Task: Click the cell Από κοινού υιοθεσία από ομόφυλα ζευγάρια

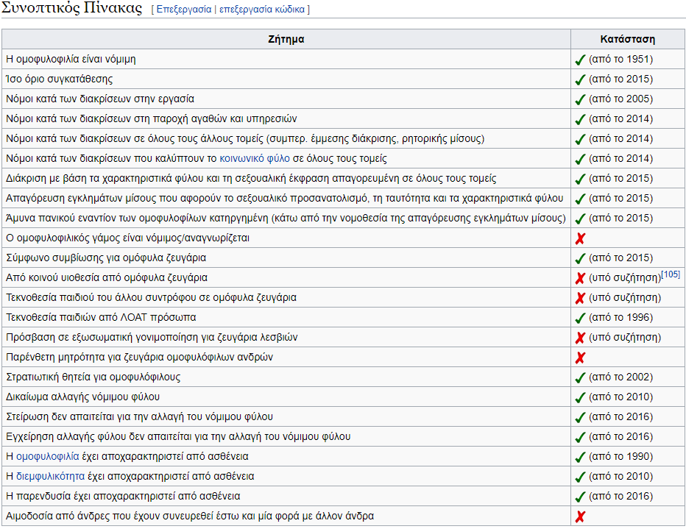Action: tap(286, 277)
